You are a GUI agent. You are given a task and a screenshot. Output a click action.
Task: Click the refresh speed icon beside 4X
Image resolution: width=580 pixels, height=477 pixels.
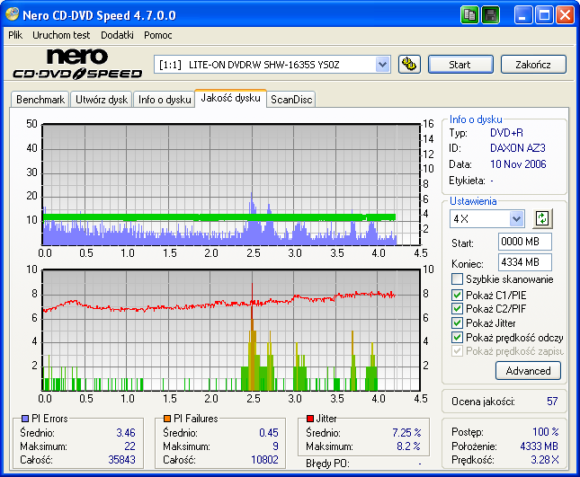542,218
